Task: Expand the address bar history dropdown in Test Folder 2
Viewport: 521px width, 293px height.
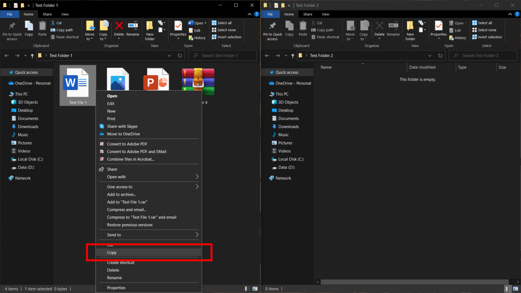Action: point(430,56)
